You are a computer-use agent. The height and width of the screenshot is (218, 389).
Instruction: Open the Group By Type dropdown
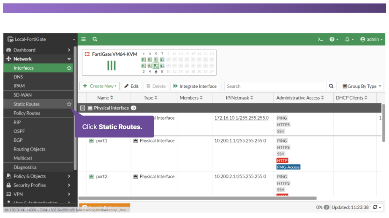pos(362,86)
